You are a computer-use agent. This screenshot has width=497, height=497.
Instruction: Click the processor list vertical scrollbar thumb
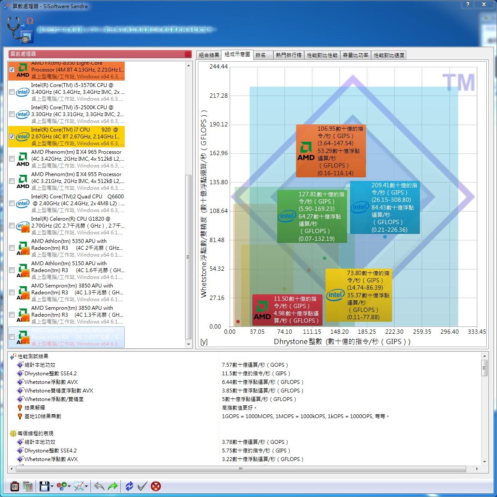pyautogui.click(x=188, y=257)
